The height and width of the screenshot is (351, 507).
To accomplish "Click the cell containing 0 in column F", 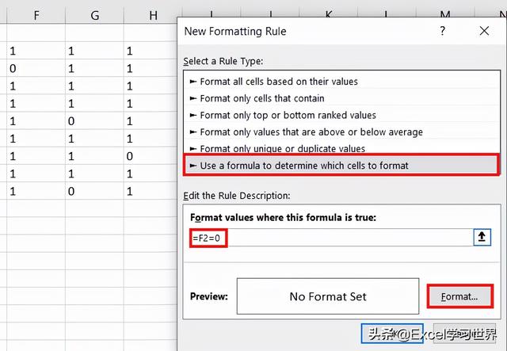I will point(12,68).
